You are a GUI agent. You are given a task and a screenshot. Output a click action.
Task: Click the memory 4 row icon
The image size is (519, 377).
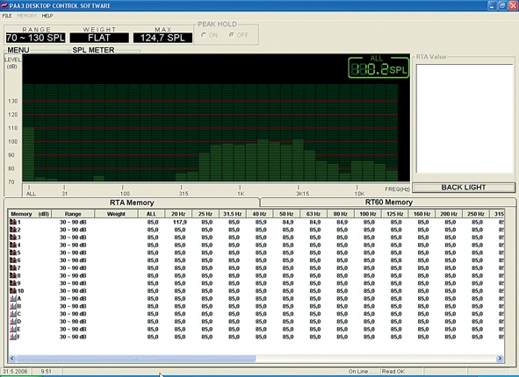click(13, 245)
